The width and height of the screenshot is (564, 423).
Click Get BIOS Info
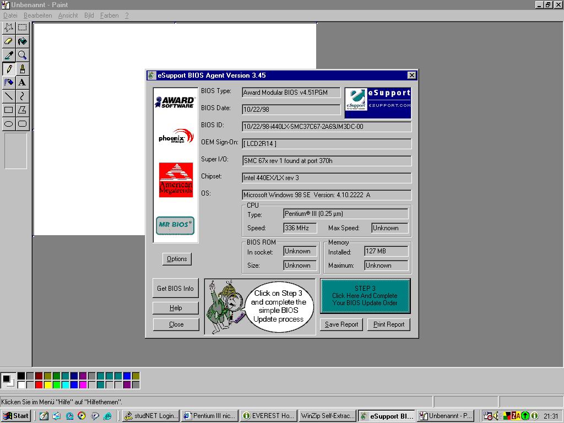tap(175, 288)
